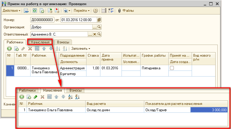Click the ellipsis select button for Ответственный
This screenshot has height=129, width=231.
pyautogui.click(x=90, y=34)
